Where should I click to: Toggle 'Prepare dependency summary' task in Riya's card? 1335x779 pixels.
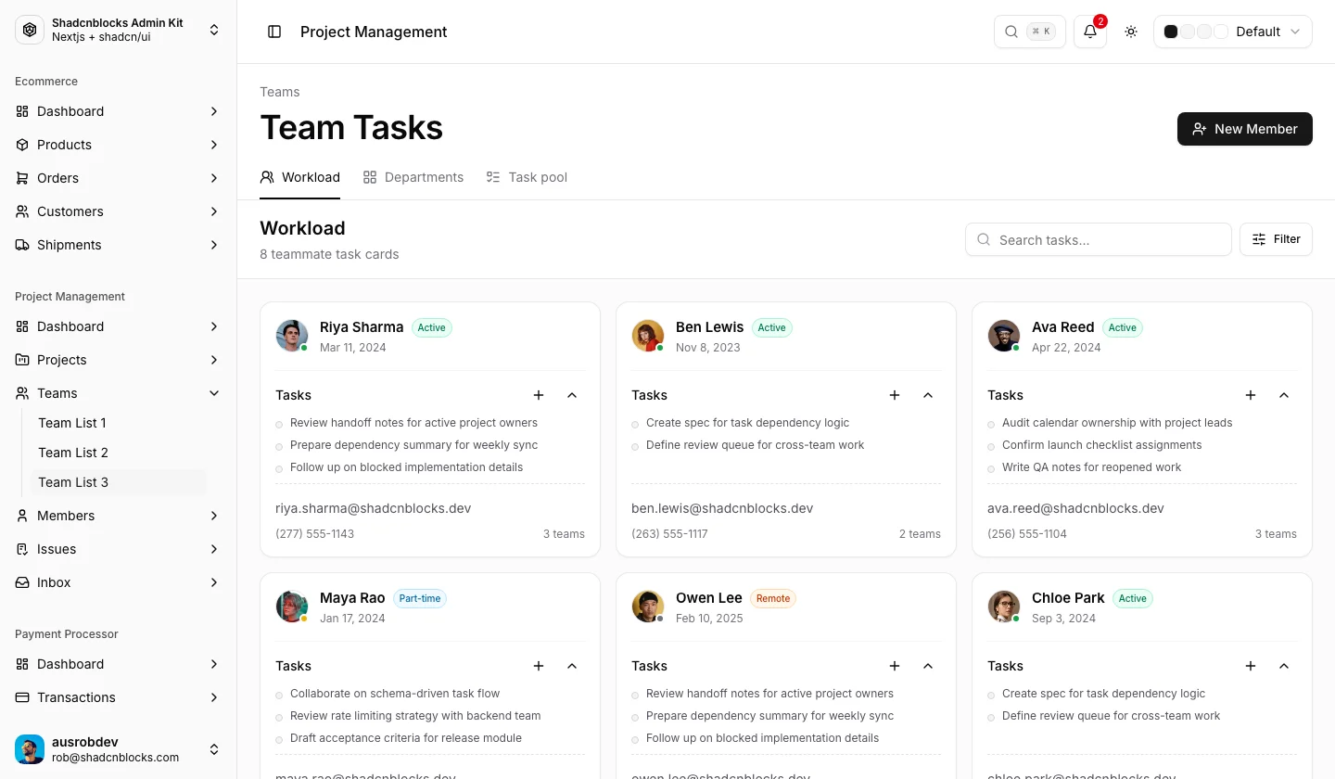(x=279, y=446)
